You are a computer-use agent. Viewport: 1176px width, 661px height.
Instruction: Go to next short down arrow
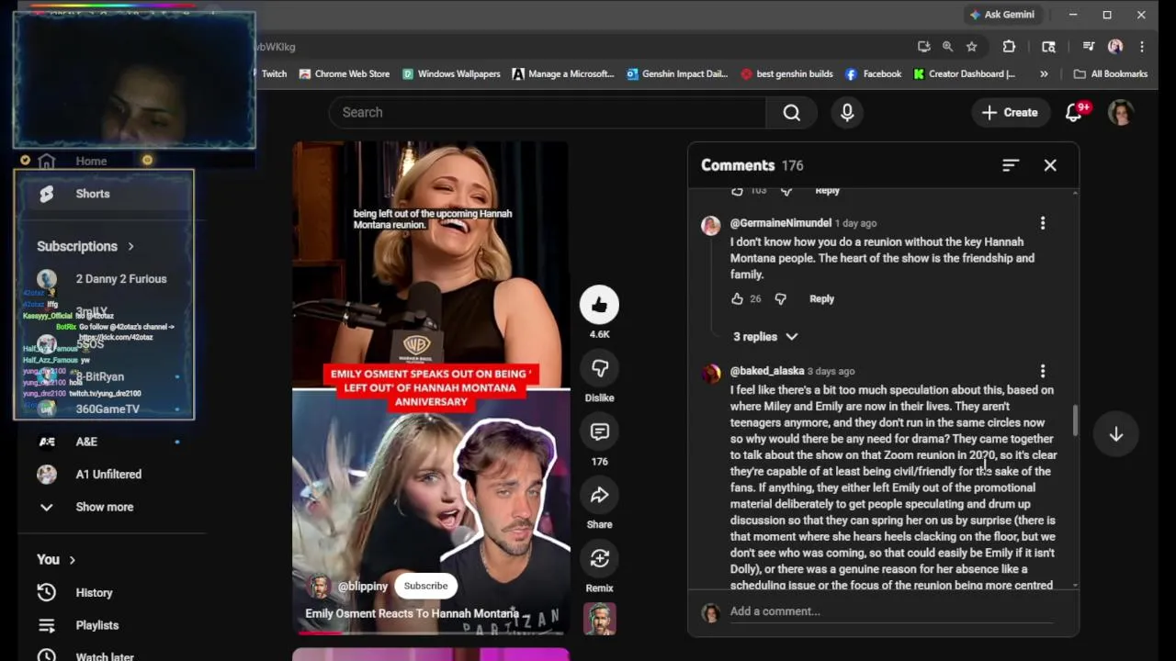tap(1116, 434)
